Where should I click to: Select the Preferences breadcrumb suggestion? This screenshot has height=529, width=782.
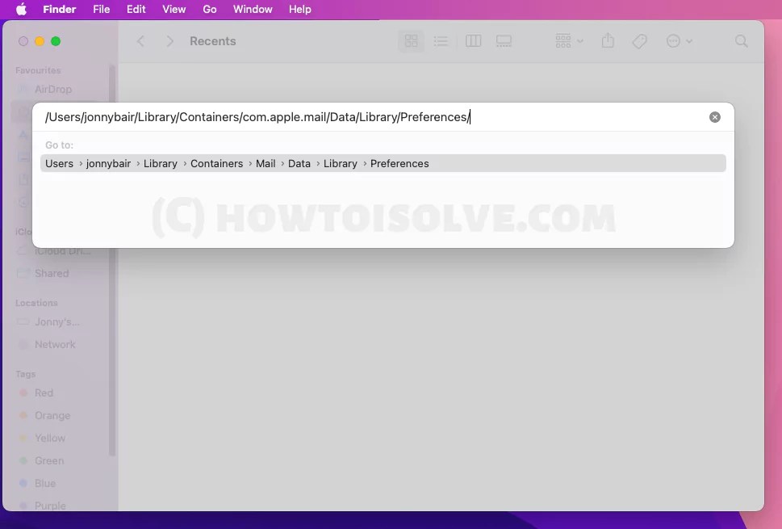[399, 163]
